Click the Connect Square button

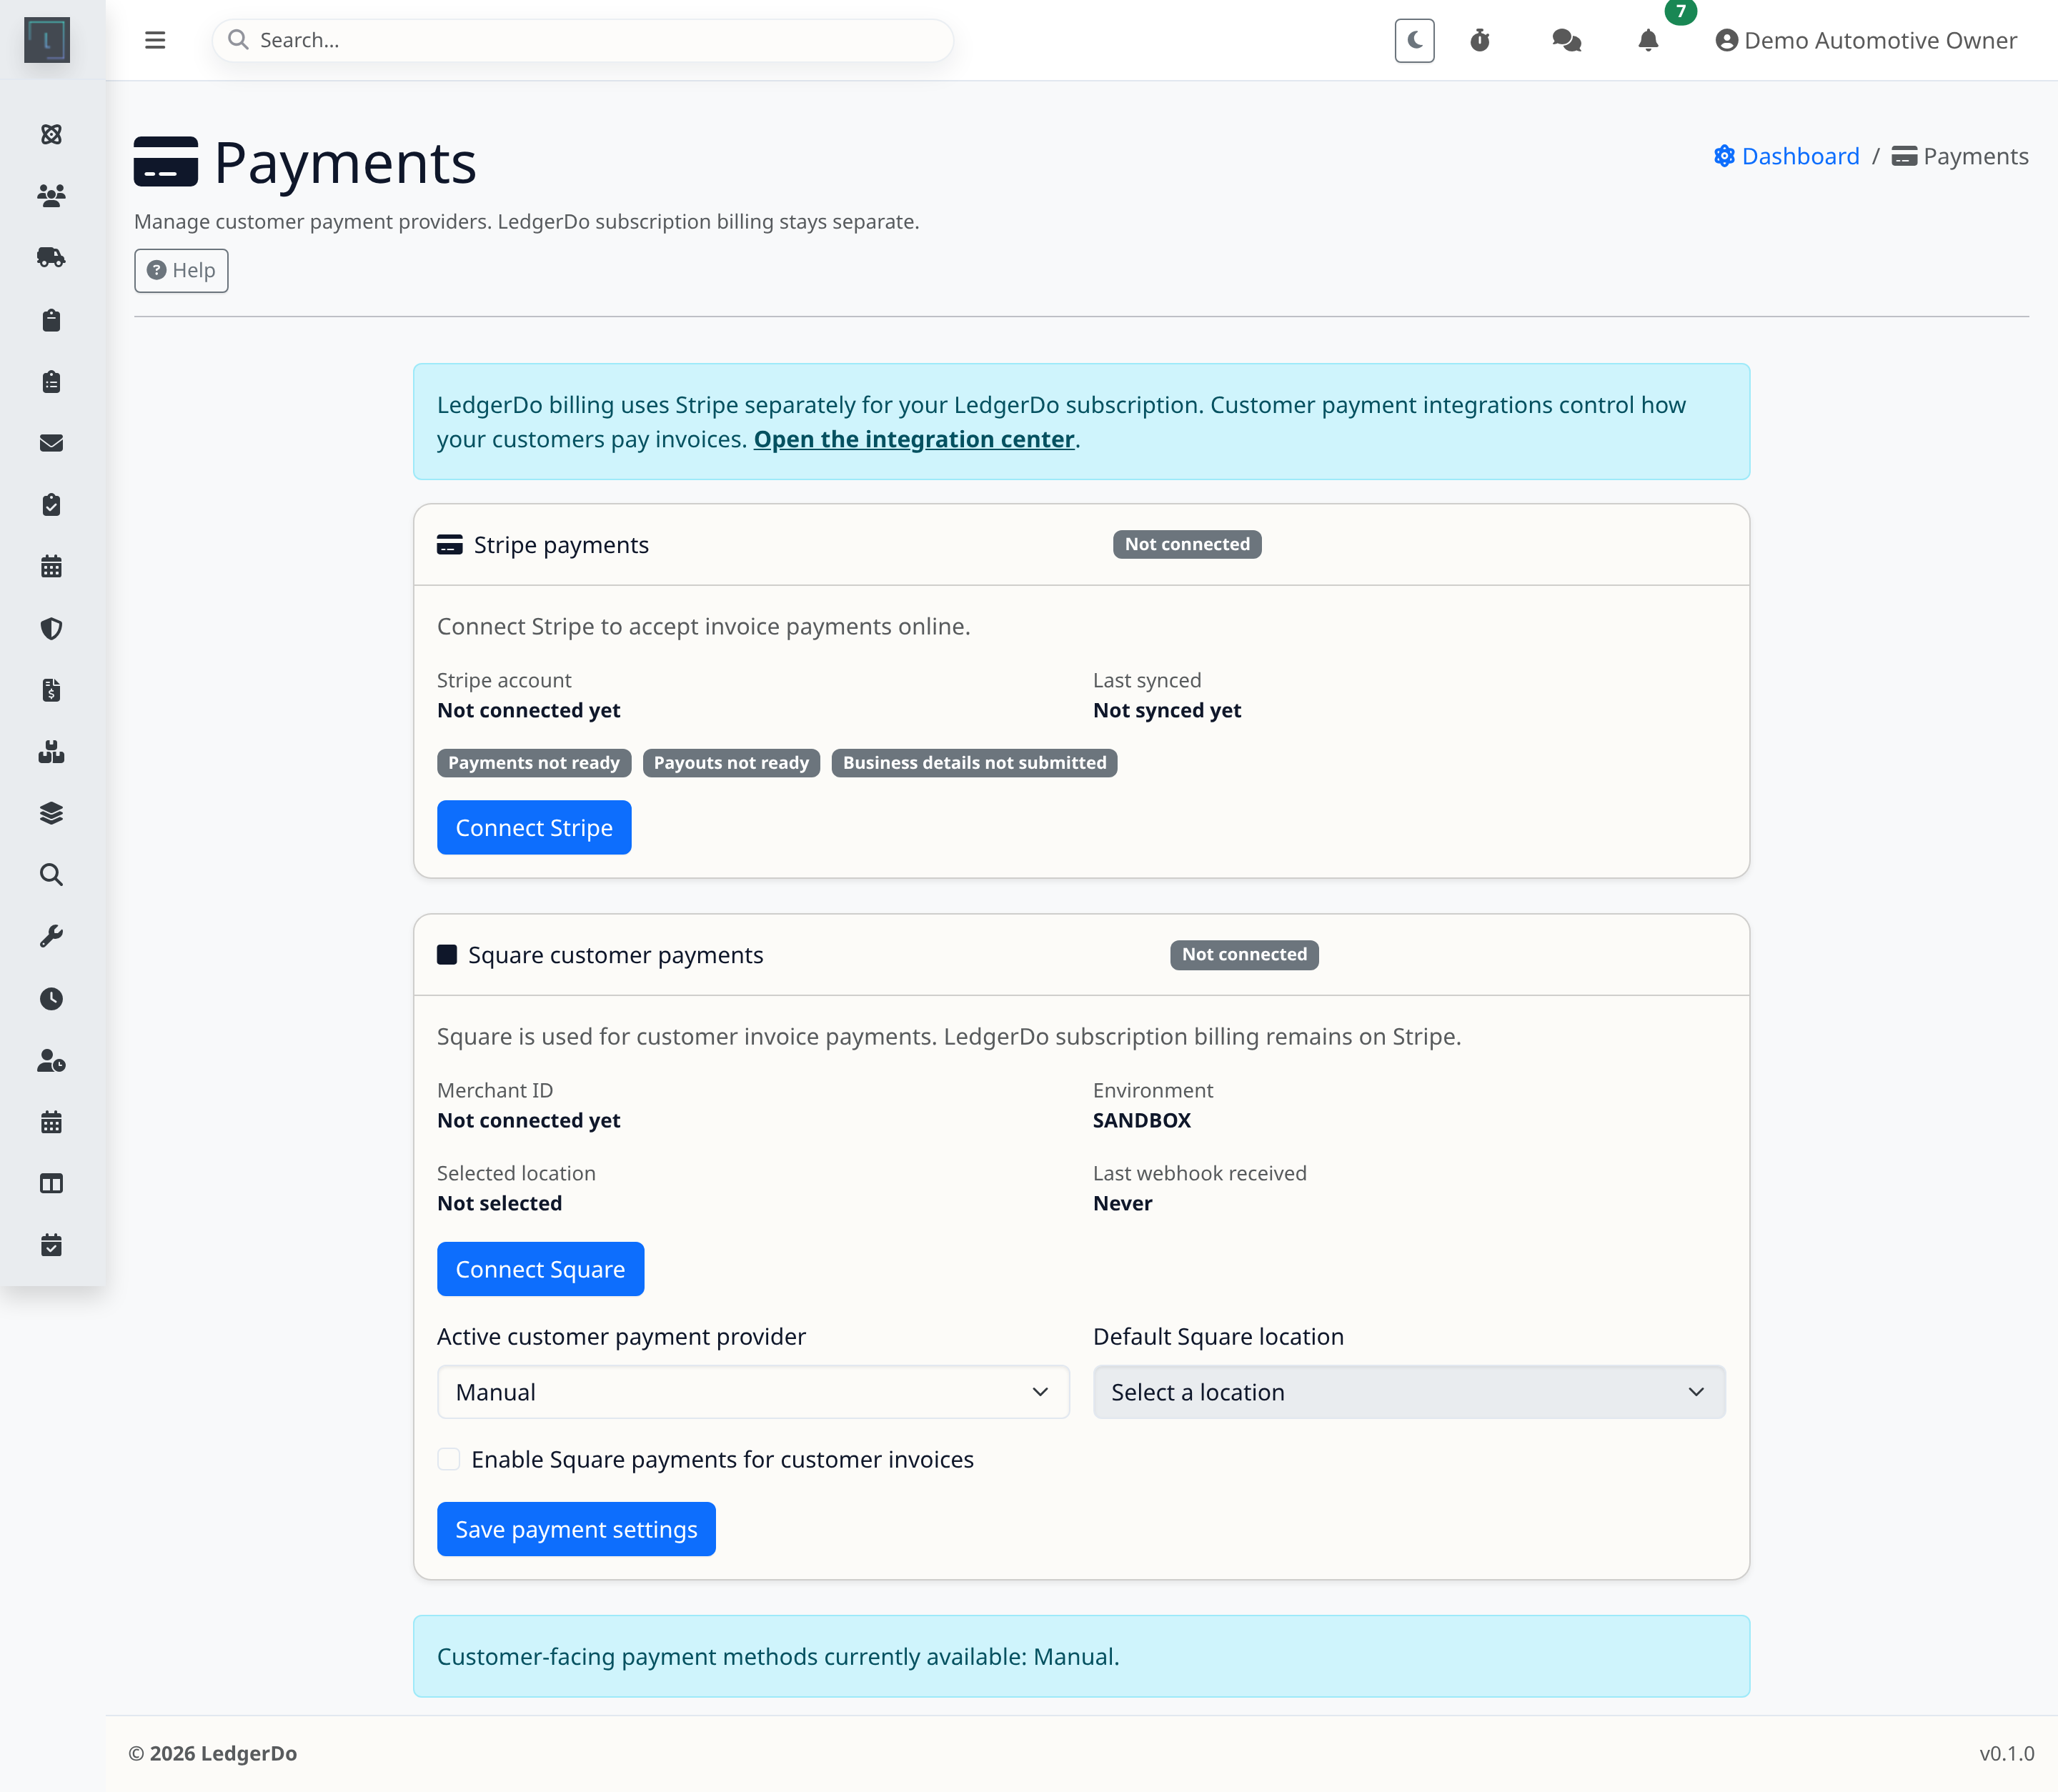540,1269
